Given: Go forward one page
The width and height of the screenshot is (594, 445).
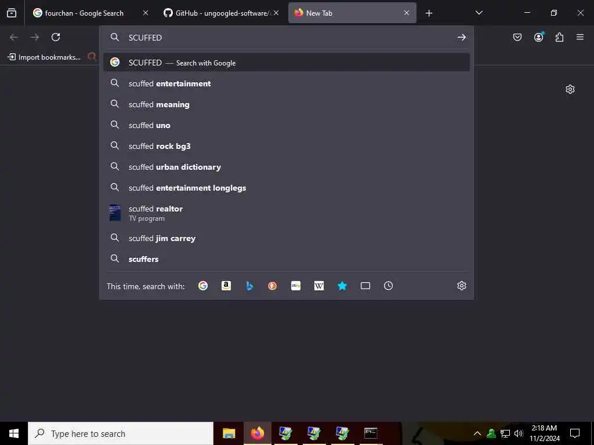Looking at the screenshot, I should pos(35,37).
